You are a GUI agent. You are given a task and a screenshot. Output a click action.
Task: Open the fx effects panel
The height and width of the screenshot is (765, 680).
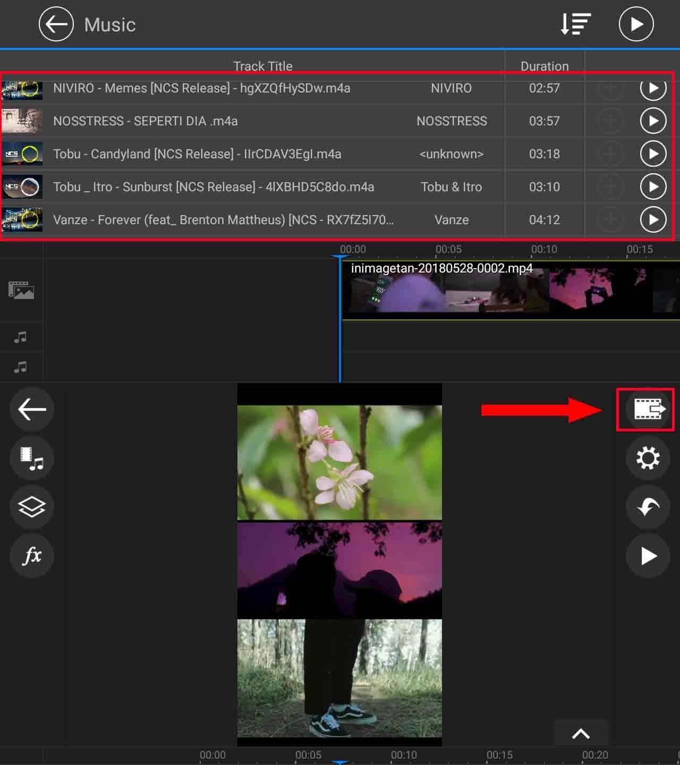point(32,556)
